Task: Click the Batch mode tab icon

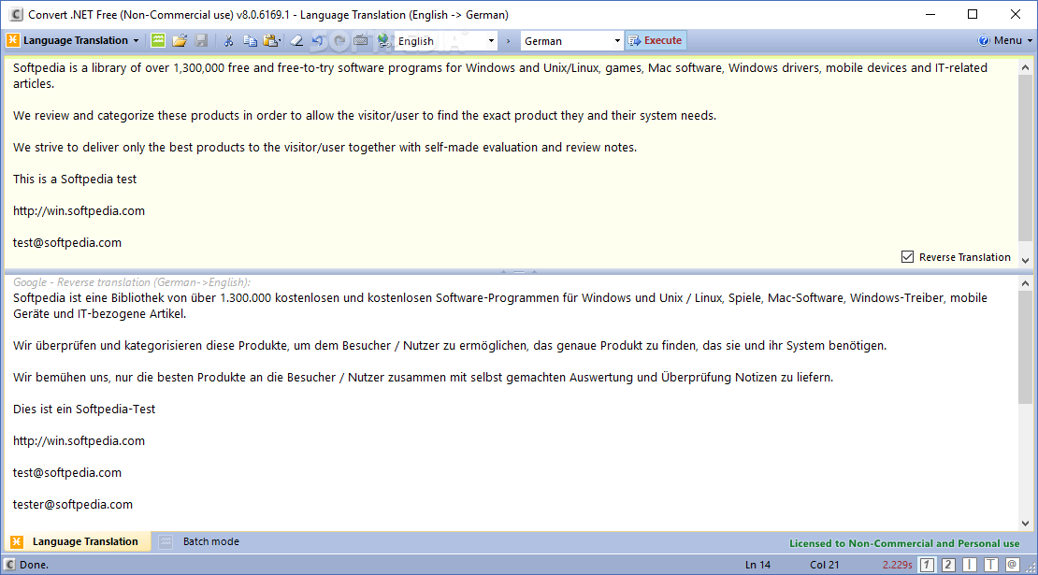Action: [x=166, y=542]
